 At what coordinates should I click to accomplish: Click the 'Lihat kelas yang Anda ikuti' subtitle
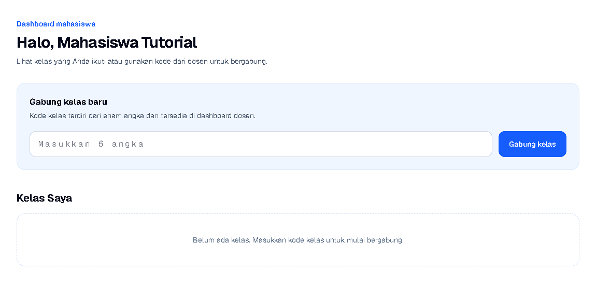tap(142, 61)
